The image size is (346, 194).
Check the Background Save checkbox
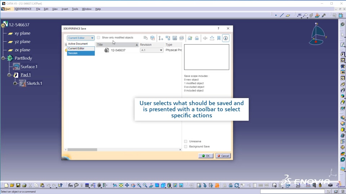[x=186, y=147]
